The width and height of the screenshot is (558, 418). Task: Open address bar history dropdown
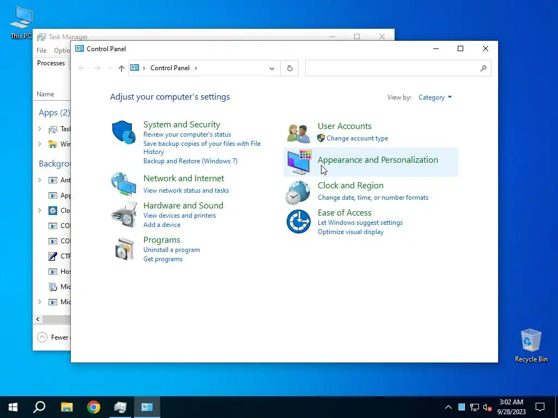pos(272,68)
